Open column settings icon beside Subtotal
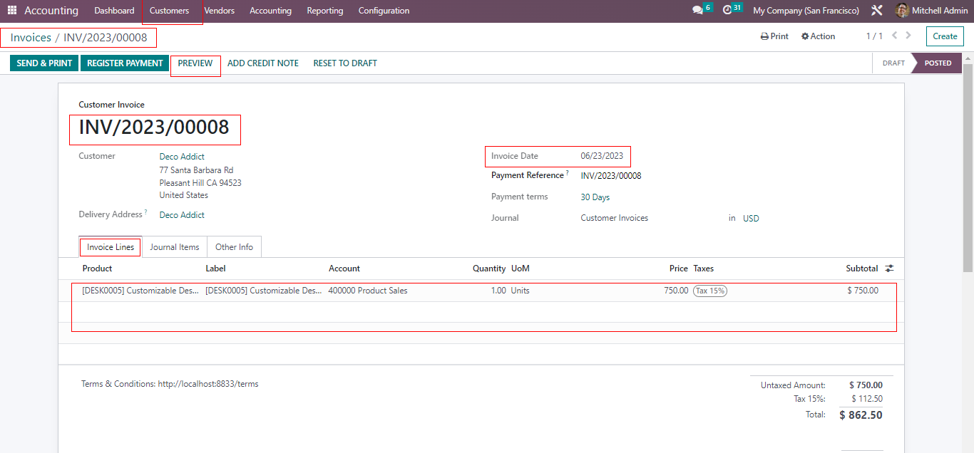The image size is (974, 453). (x=889, y=269)
